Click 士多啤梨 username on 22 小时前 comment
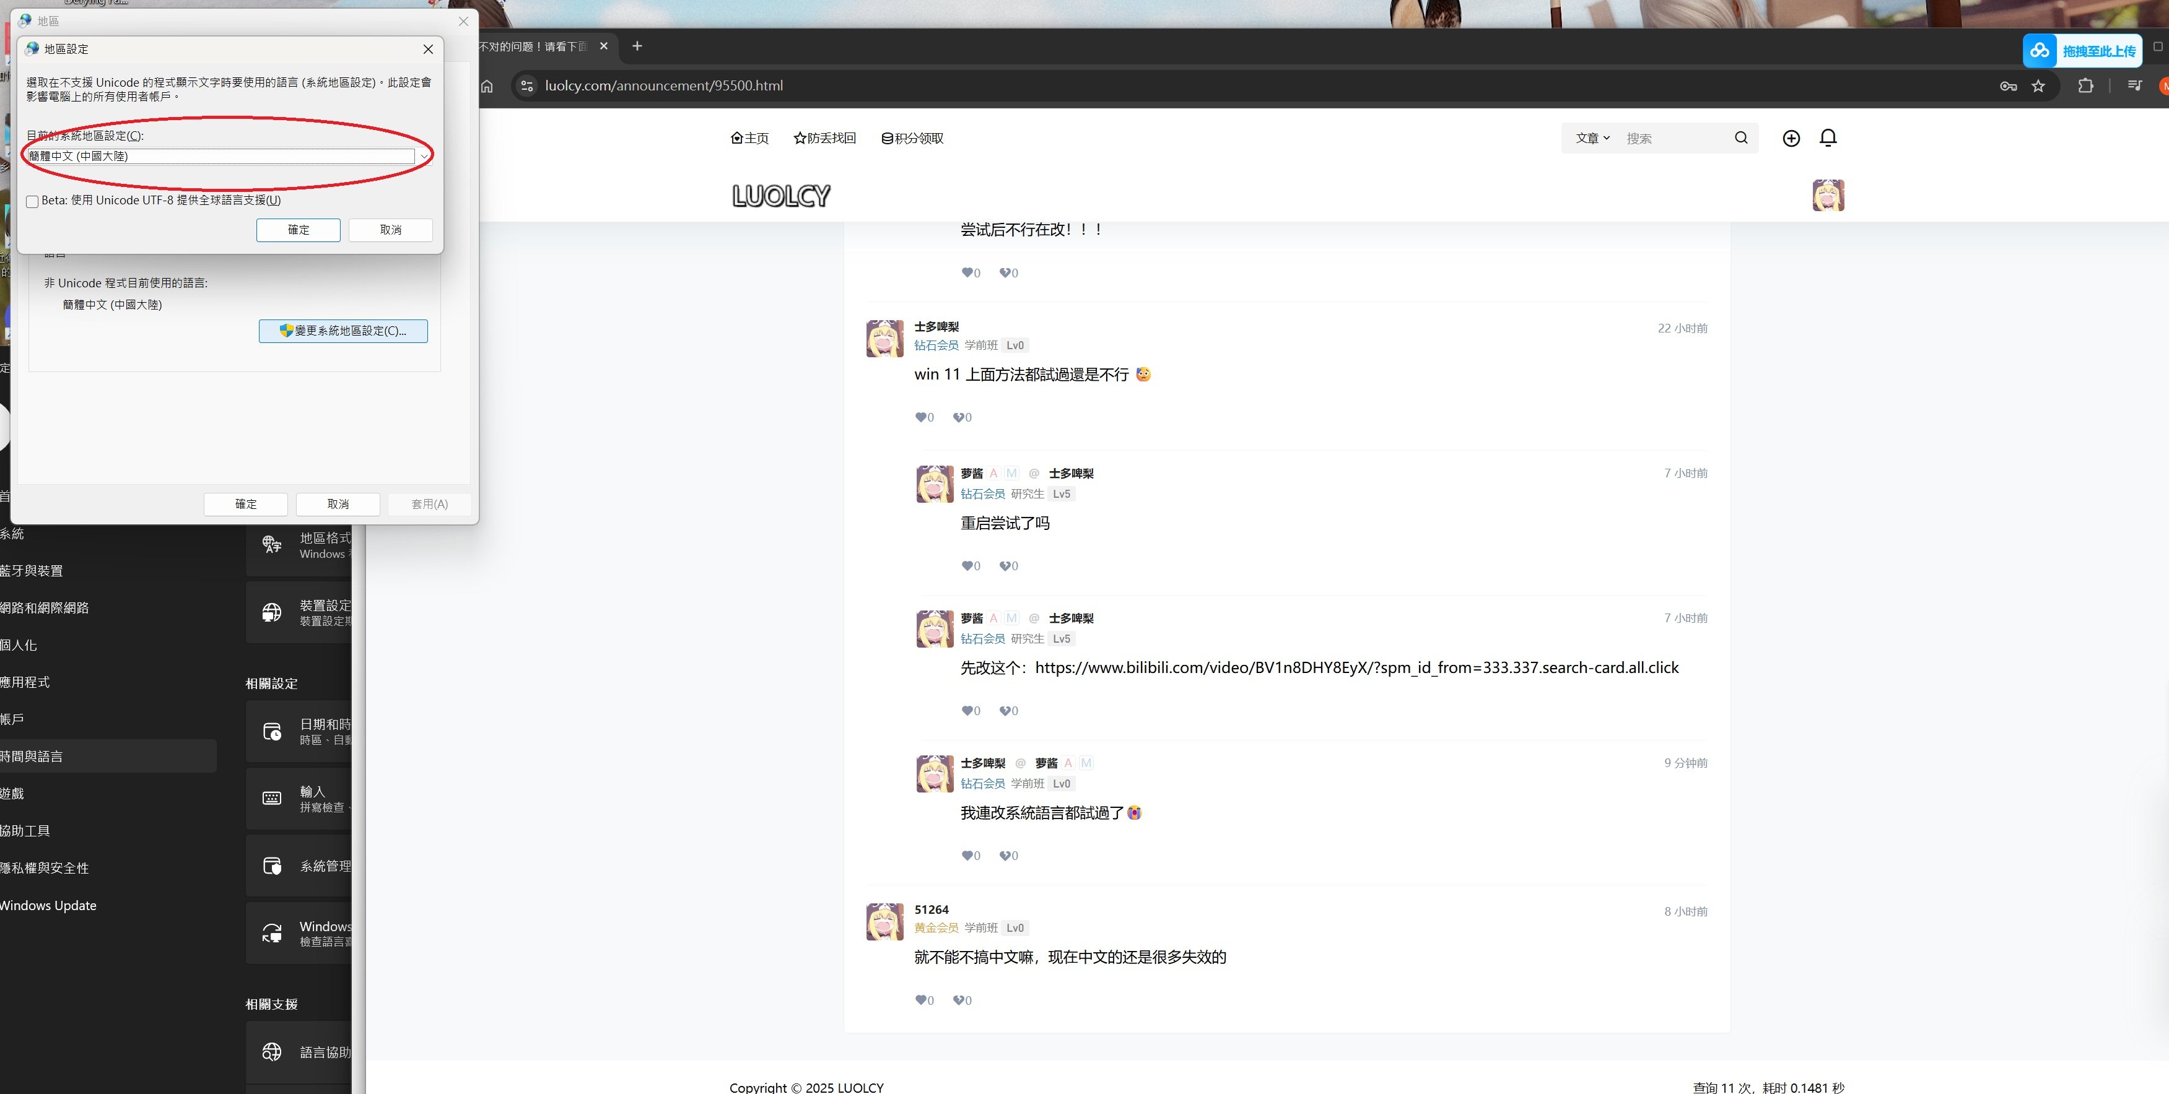 click(x=936, y=326)
